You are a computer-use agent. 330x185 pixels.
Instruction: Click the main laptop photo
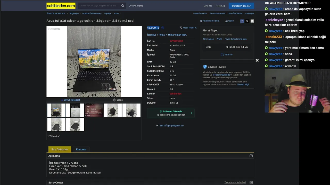tap(94, 62)
